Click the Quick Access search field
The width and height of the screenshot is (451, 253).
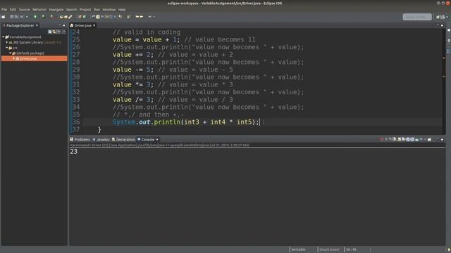click(x=417, y=17)
